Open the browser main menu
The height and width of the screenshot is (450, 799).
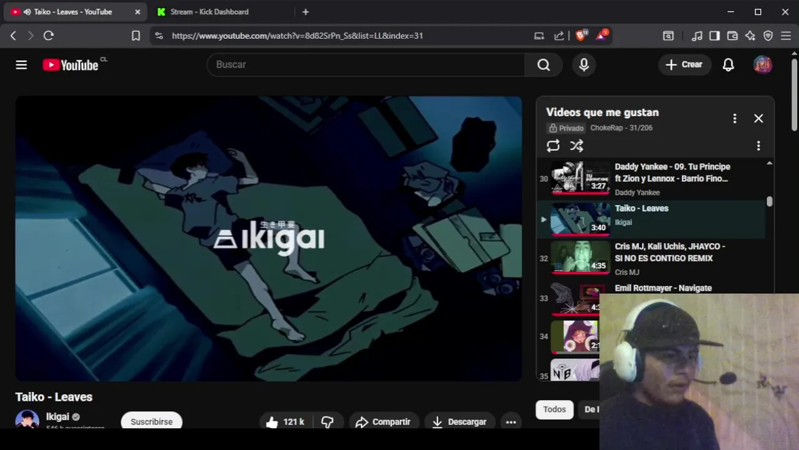[786, 36]
